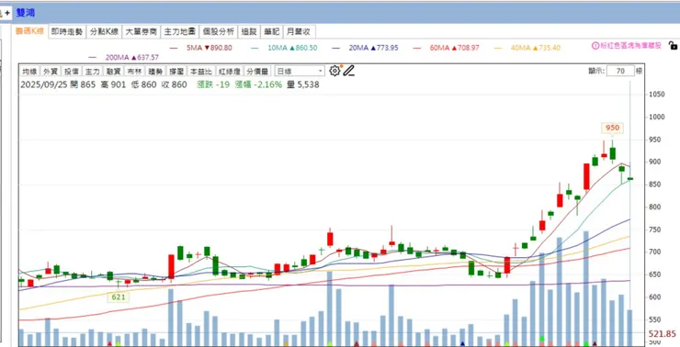
Task: Click the 60MA 708.97 legend entry
Action: [x=447, y=48]
